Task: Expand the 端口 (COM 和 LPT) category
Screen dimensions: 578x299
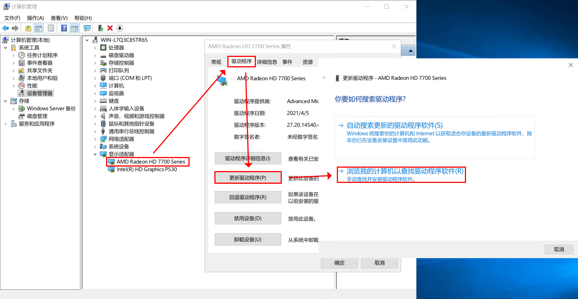Action: point(95,78)
